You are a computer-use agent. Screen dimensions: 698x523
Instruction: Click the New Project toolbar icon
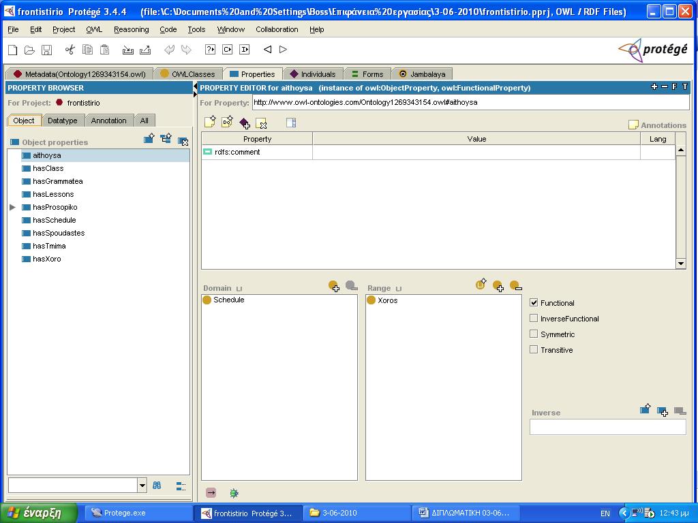click(12, 50)
